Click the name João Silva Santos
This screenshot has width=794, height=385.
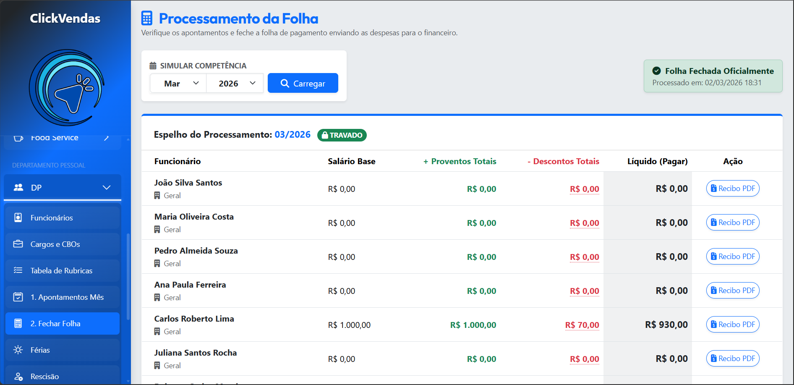click(x=188, y=183)
